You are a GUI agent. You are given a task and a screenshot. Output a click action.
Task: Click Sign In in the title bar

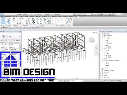pos(102,14)
